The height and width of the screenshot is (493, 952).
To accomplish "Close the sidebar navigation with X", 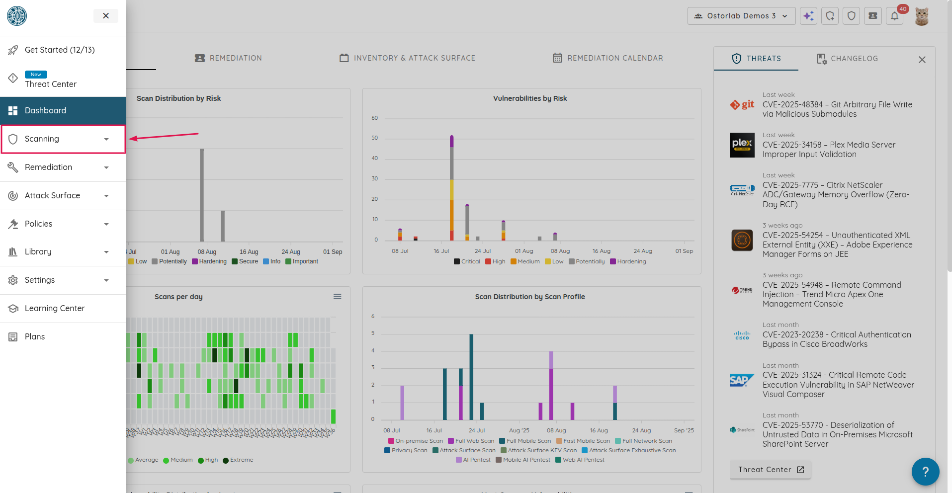I will [106, 16].
